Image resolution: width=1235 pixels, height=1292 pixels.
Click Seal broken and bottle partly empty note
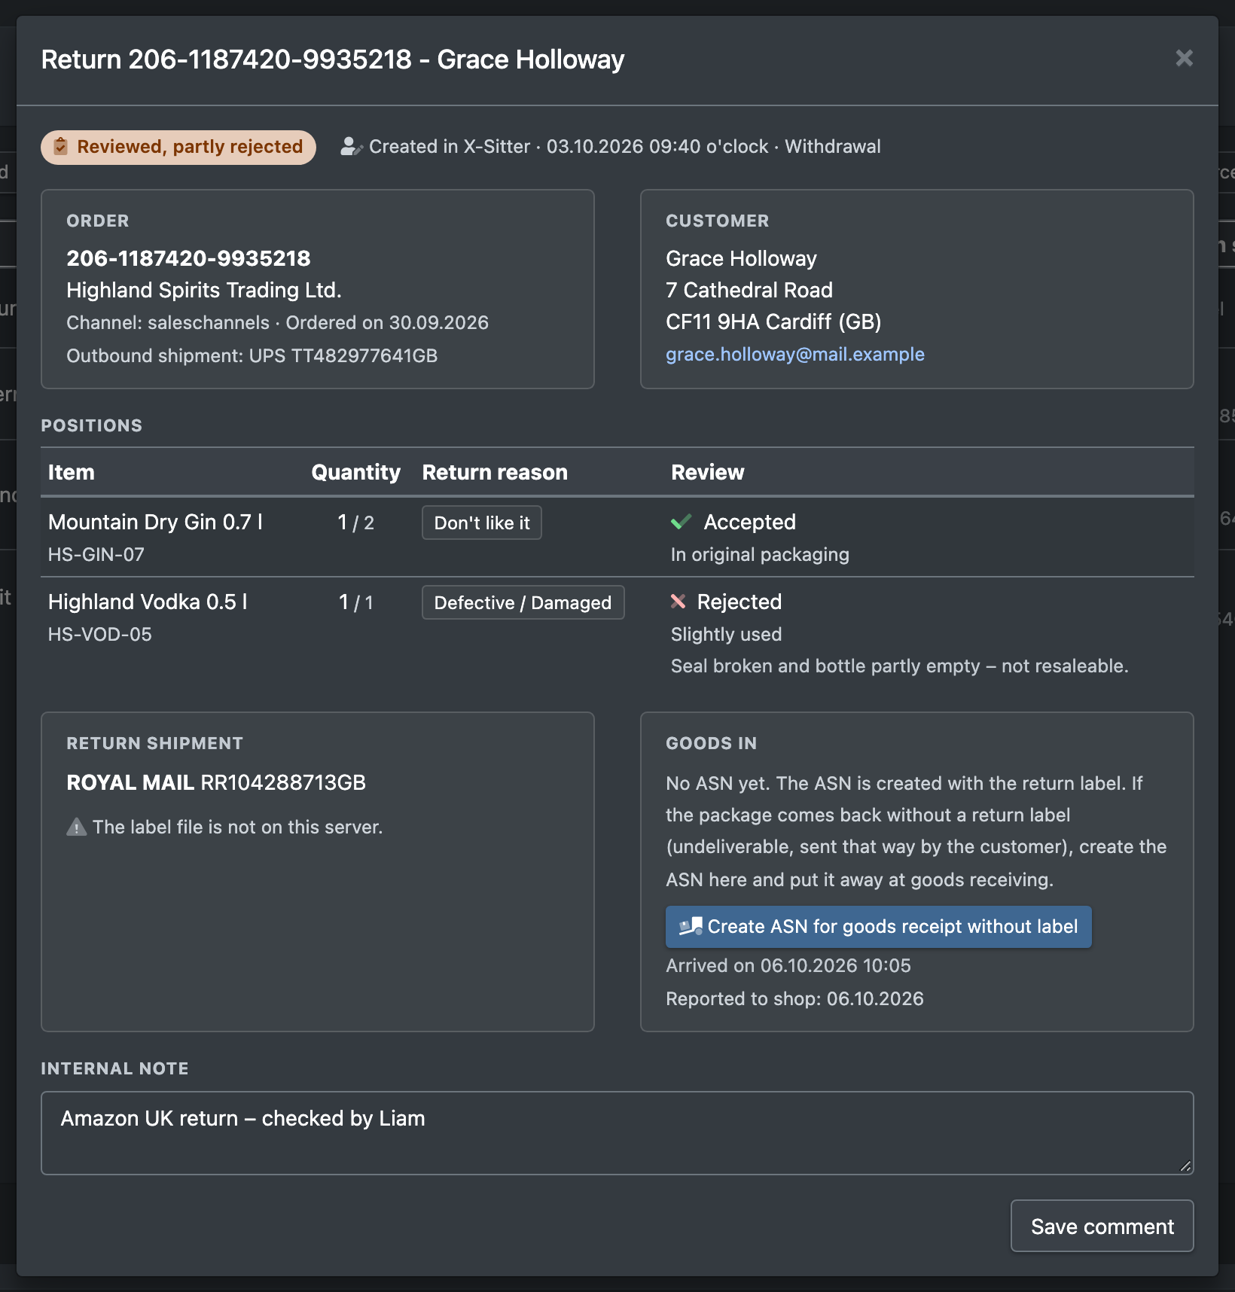899,666
